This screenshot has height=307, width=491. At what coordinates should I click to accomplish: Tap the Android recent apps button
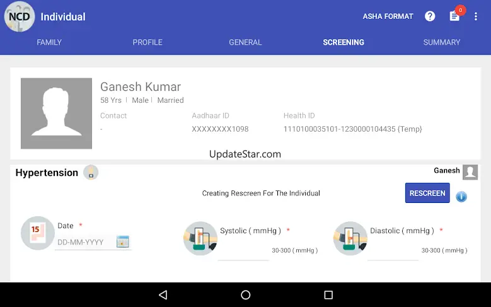point(328,295)
